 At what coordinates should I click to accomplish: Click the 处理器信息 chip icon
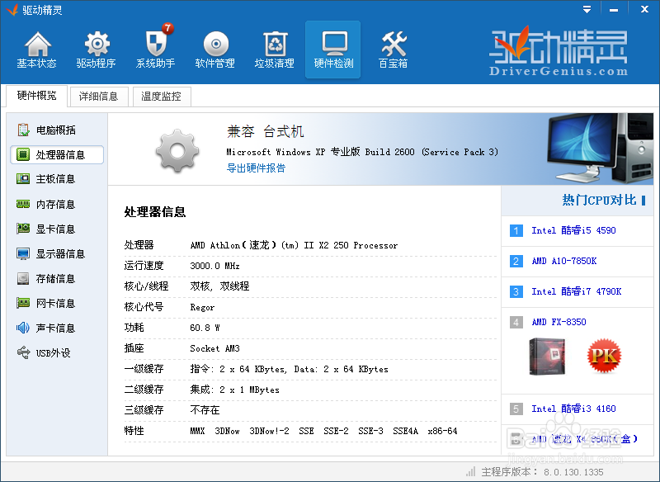coord(23,154)
